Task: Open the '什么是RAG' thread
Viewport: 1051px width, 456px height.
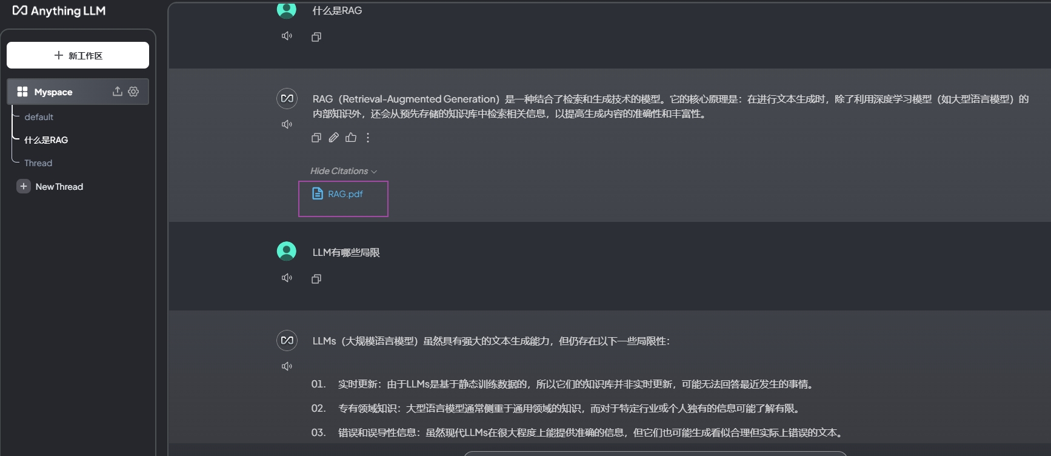Action: pos(46,140)
